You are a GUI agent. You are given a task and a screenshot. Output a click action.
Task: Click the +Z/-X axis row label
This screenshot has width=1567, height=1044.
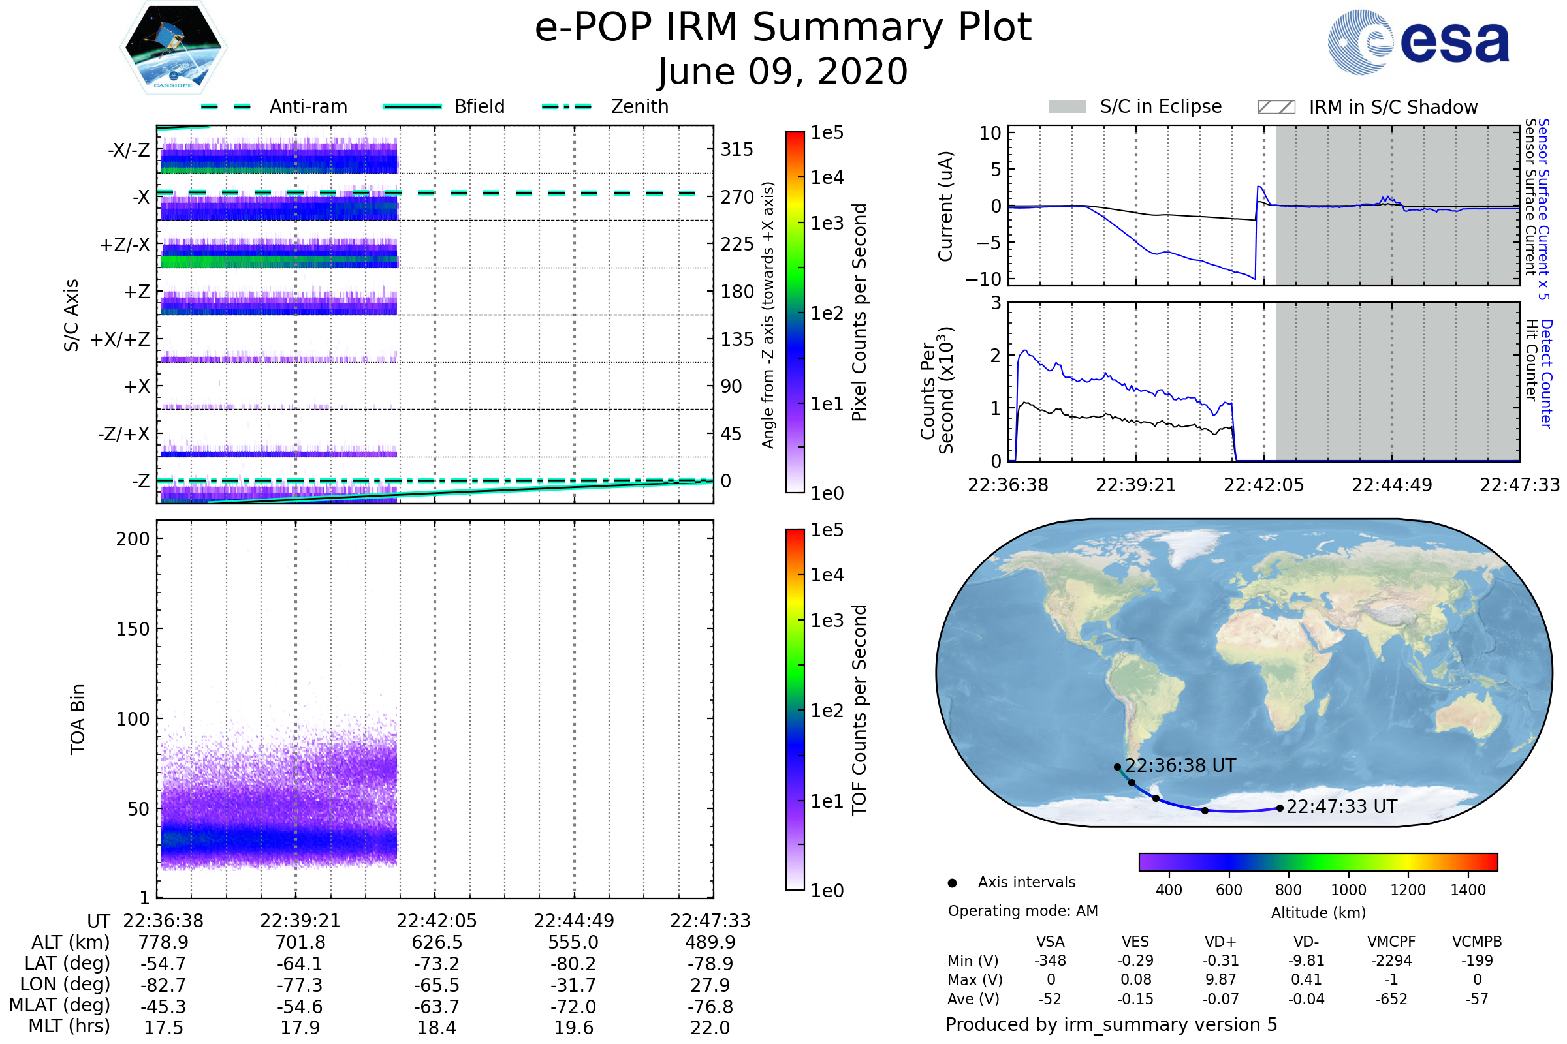[x=125, y=245]
